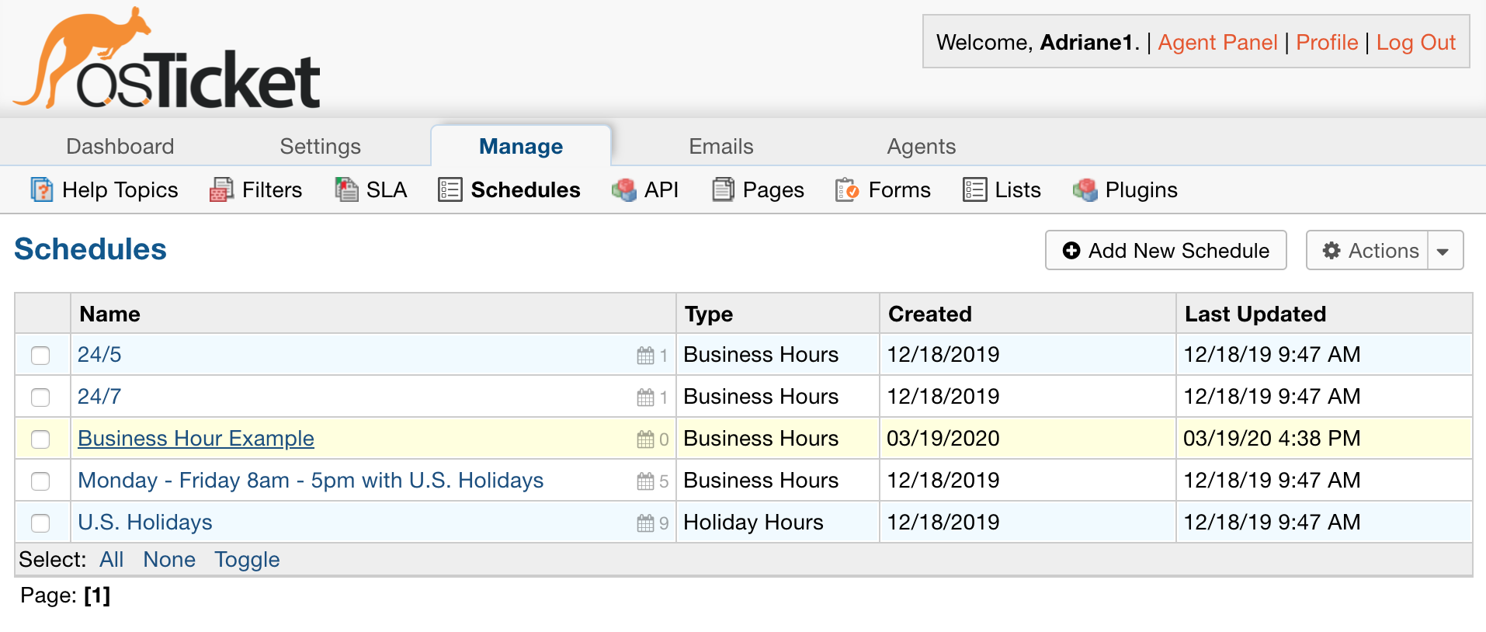Click the Schedules page heading
The height and width of the screenshot is (632, 1486).
point(90,249)
